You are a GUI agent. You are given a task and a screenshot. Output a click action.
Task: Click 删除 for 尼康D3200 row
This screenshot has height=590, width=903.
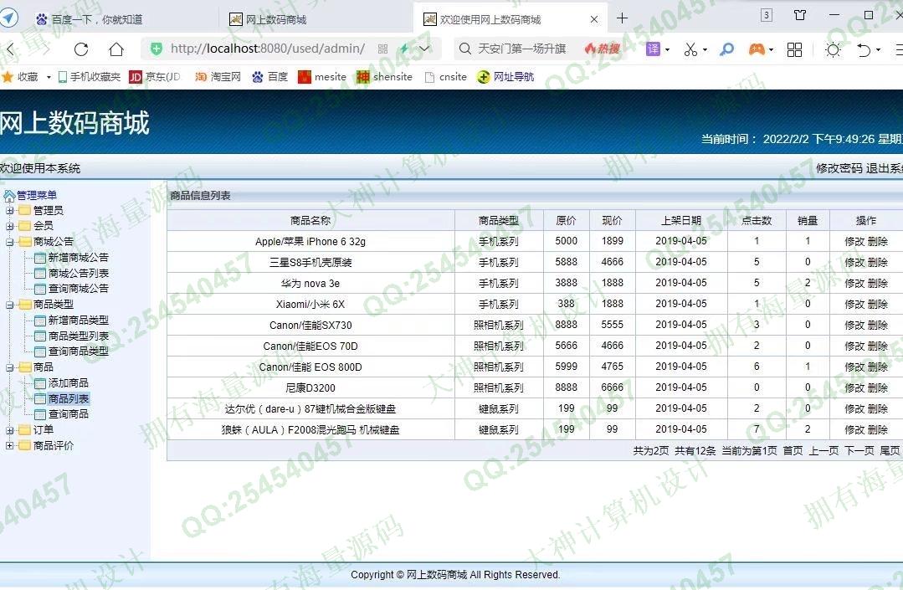[x=878, y=388]
